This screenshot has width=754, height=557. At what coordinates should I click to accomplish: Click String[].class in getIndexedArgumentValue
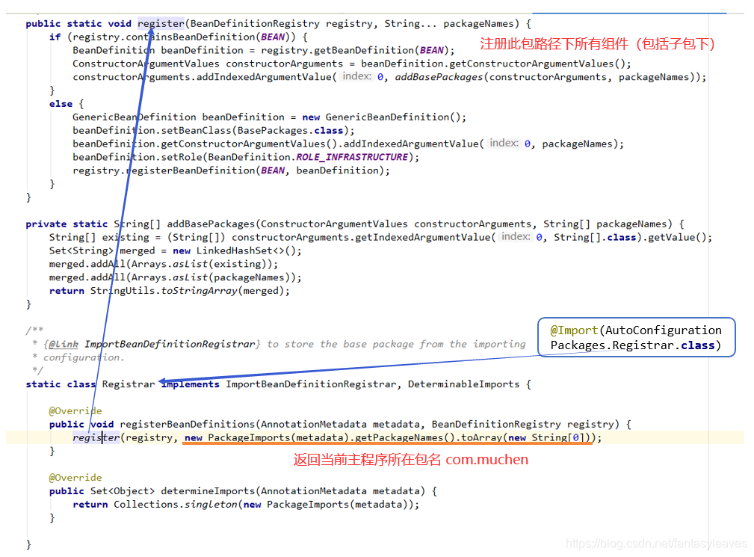point(593,237)
